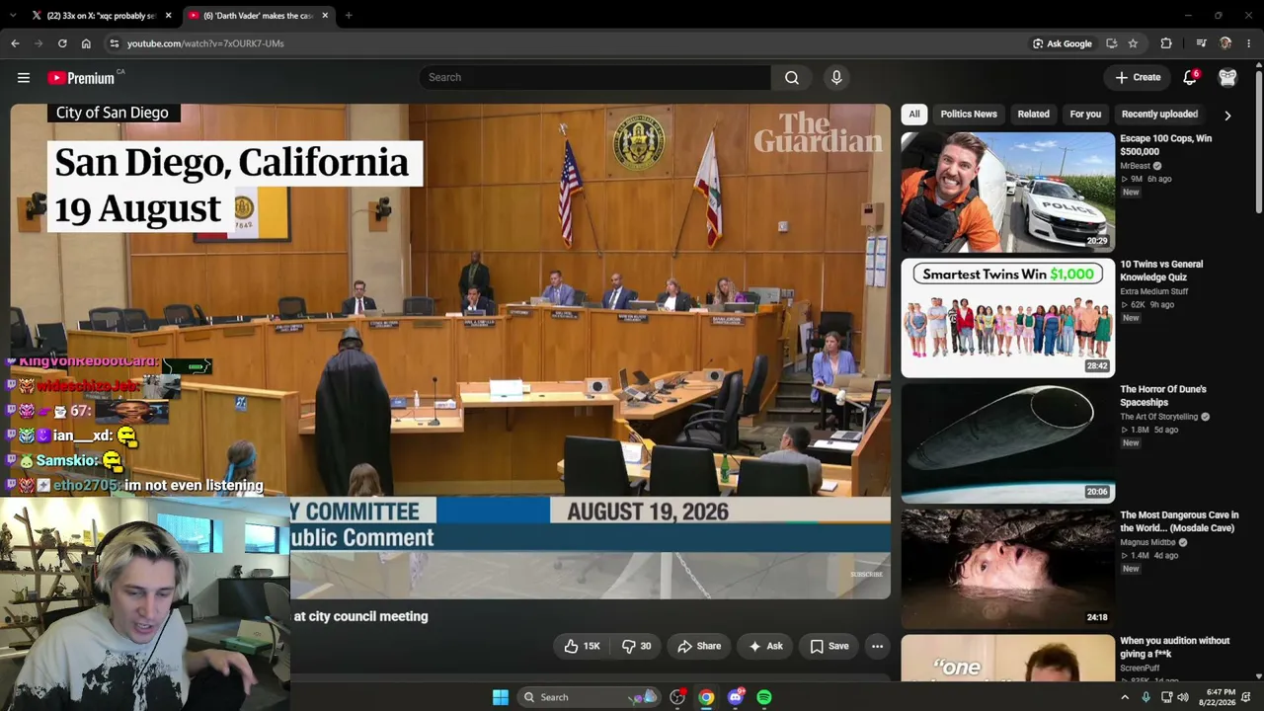Choose the Recently uploaded chip

tap(1159, 114)
